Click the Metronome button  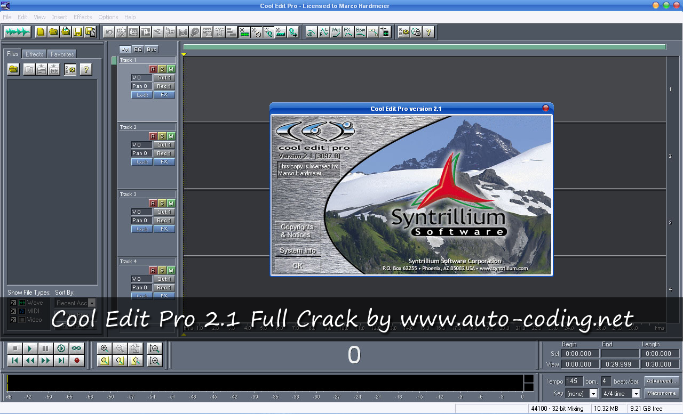[x=662, y=393]
